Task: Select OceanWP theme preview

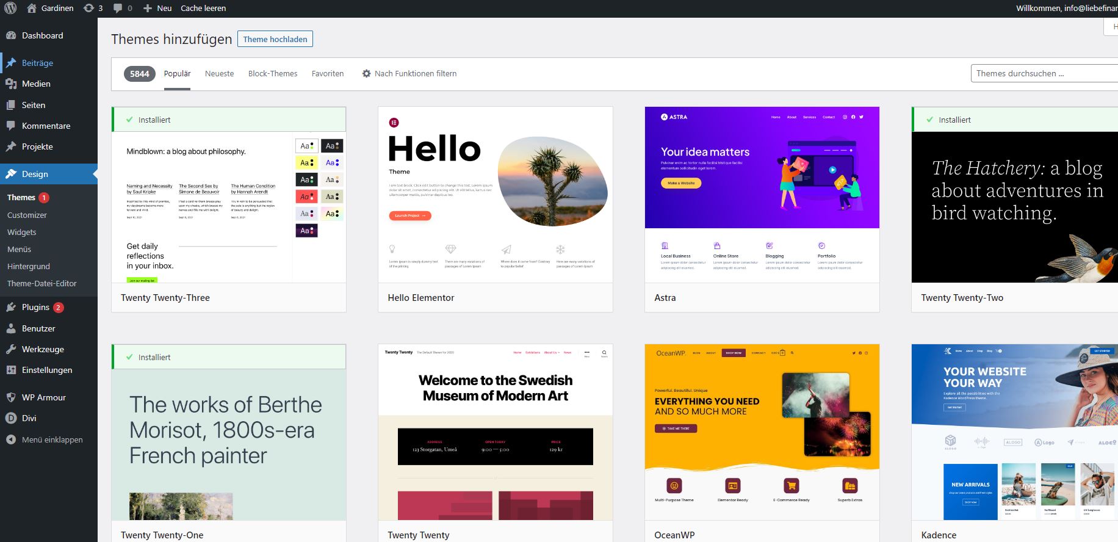Action: click(x=762, y=432)
